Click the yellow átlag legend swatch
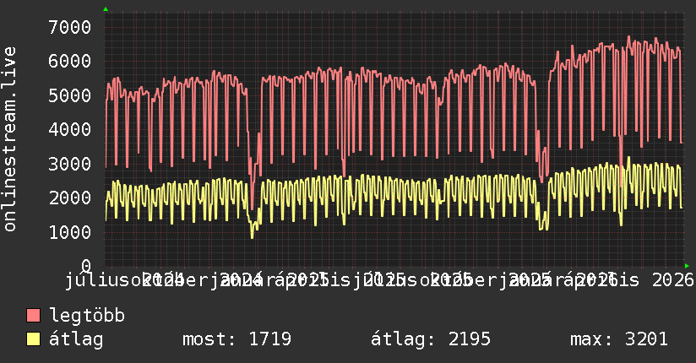The image size is (696, 363). pos(33,339)
